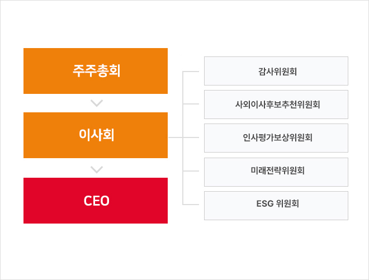Click the red CEO box

click(96, 201)
